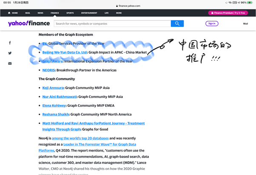Click 'Graph Community MVP EMEA' text
This screenshot has width=256, height=175.
(x=91, y=106)
